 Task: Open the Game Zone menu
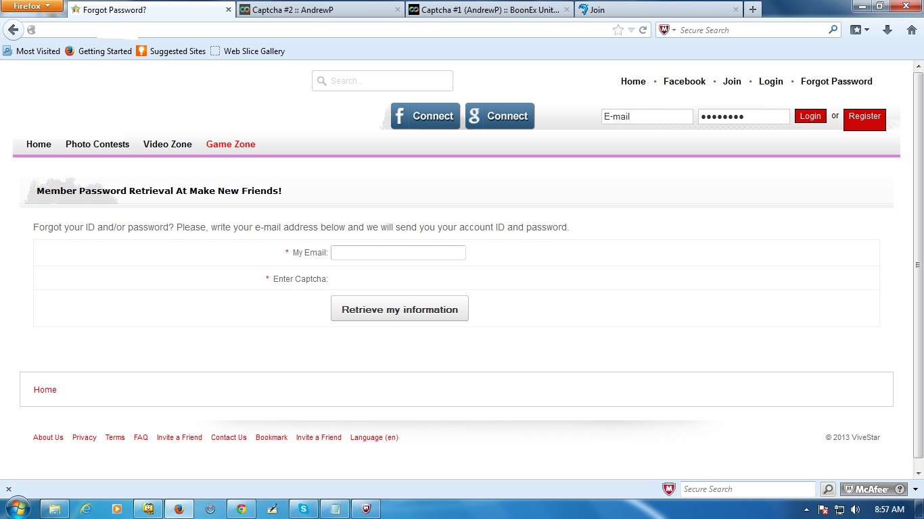tap(231, 144)
